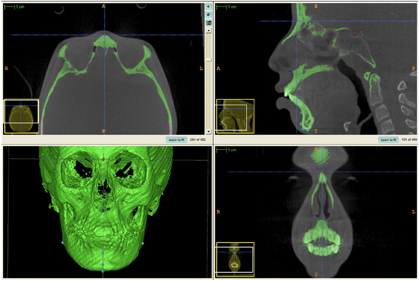Click the sagittal view navigator thumbnail
419x281 pixels.
coord(235,116)
